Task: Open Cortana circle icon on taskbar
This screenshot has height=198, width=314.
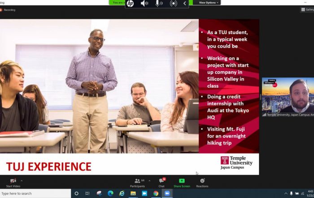Action: pos(76,194)
